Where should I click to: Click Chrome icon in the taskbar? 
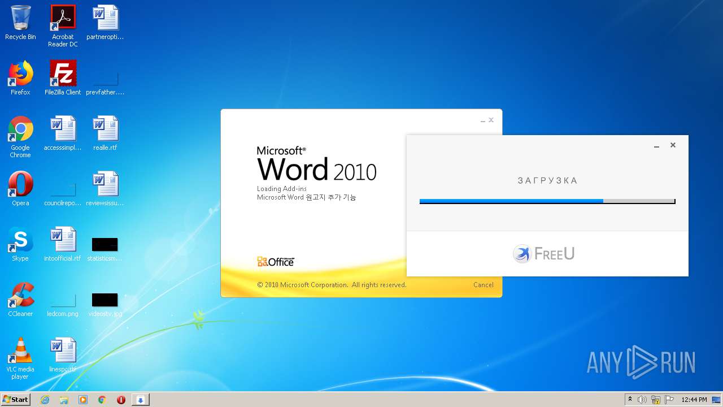tap(102, 400)
